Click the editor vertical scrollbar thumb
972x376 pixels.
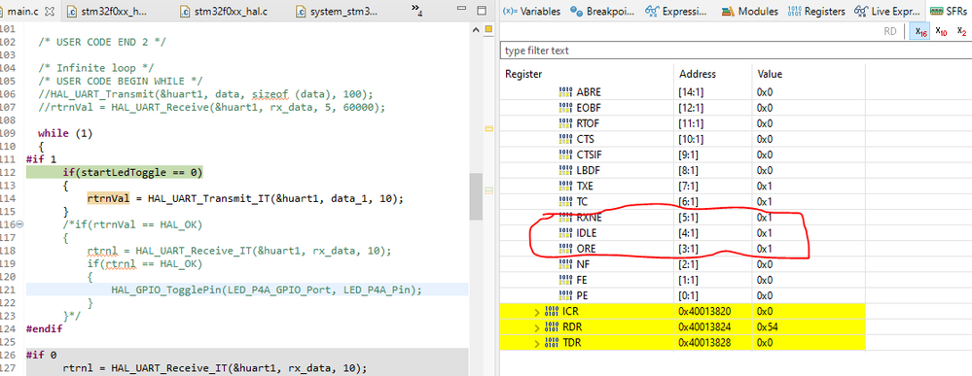click(x=476, y=196)
